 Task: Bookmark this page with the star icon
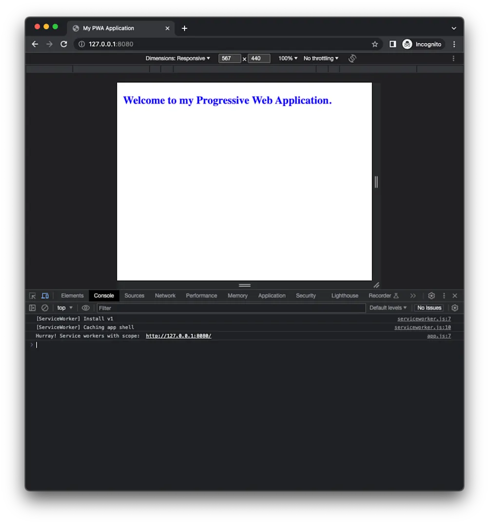375,44
